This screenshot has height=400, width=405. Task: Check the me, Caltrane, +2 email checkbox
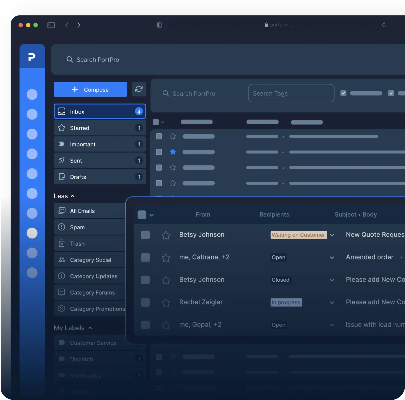(x=145, y=257)
